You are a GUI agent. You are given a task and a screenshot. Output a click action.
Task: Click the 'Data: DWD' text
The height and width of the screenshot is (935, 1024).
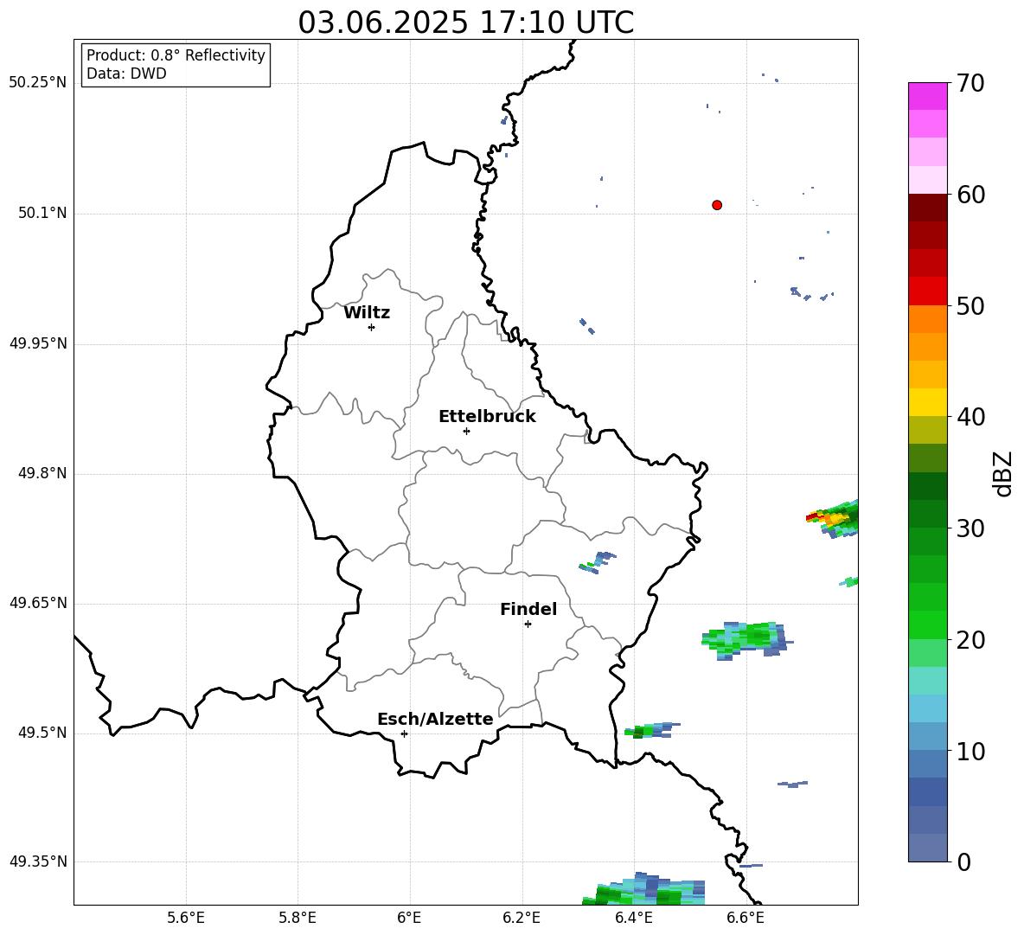pos(126,74)
